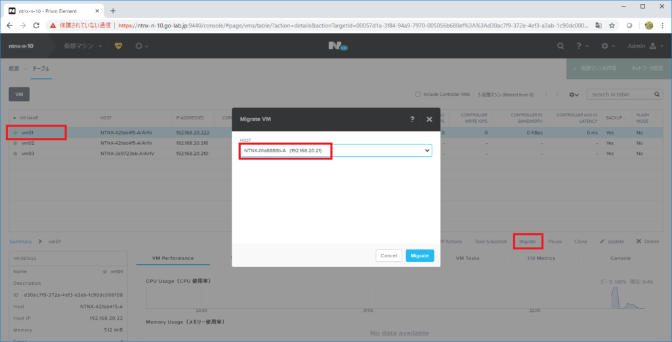This screenshot has width=672, height=342.
Task: Click the Pause action
Action: tap(555, 242)
